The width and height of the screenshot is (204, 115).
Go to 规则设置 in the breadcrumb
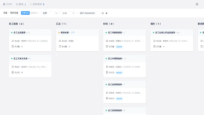click(x=14, y=13)
